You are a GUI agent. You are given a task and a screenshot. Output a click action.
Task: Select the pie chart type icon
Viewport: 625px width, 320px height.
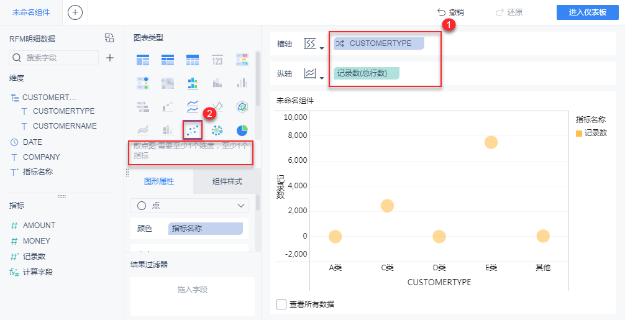(242, 130)
